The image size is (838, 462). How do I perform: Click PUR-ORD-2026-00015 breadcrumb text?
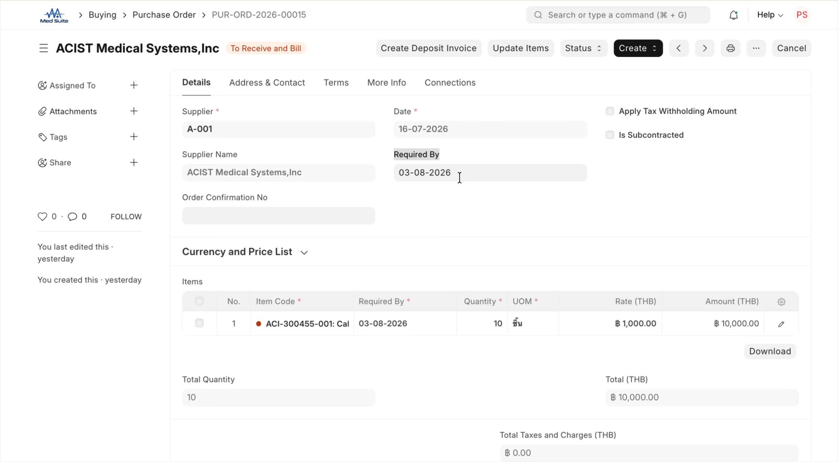tap(259, 15)
